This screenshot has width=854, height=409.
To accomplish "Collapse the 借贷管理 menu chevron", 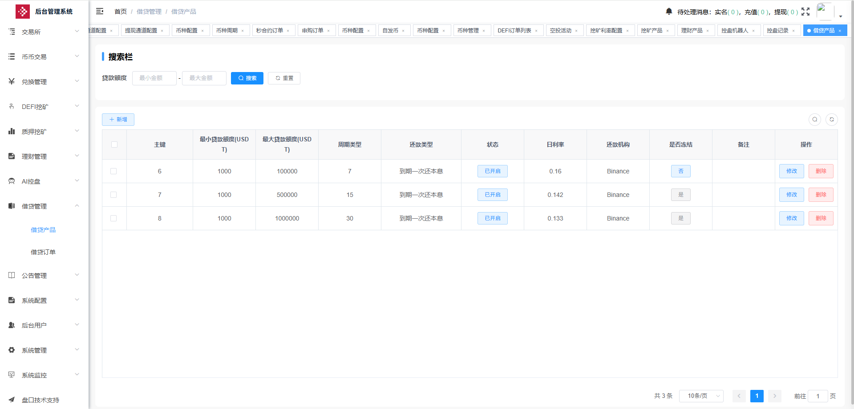I will coord(77,205).
